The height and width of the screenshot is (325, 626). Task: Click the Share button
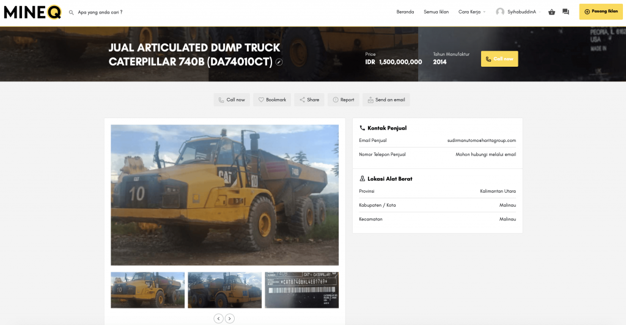309,100
